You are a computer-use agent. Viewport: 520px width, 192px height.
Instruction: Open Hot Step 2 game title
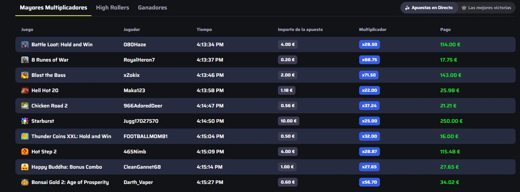(x=44, y=152)
